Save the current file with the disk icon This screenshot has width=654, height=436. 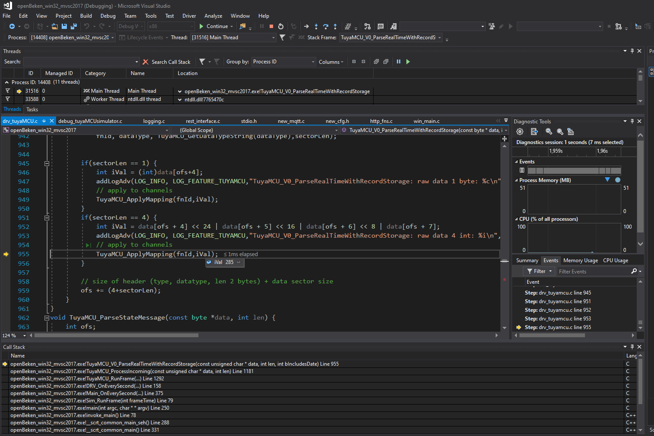tap(64, 26)
